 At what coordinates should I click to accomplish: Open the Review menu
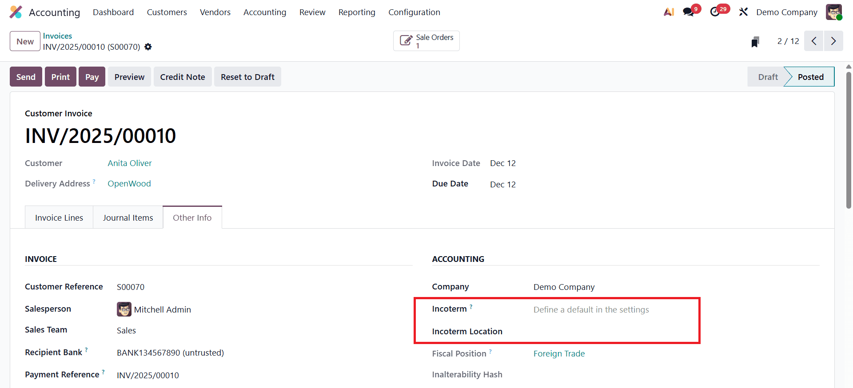[312, 12]
